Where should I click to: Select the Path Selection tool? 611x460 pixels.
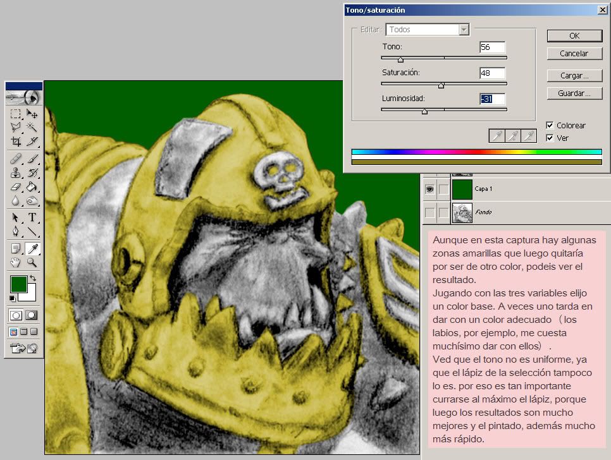[x=16, y=217]
